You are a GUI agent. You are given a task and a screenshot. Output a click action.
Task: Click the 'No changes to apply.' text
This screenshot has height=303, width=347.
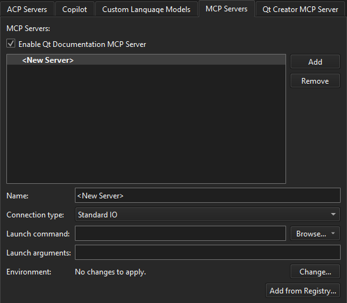pyautogui.click(x=110, y=272)
